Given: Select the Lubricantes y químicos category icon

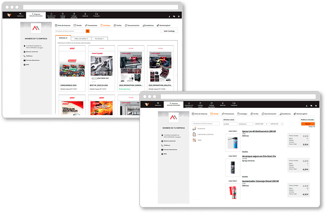Looking at the screenshot, I should click(194, 134).
